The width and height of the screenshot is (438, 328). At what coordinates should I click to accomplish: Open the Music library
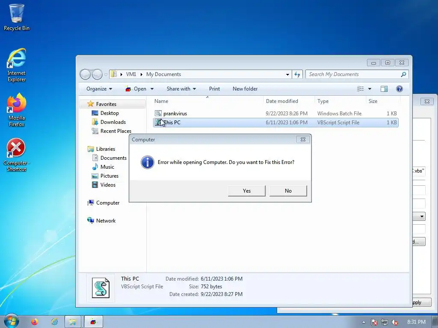tap(107, 167)
